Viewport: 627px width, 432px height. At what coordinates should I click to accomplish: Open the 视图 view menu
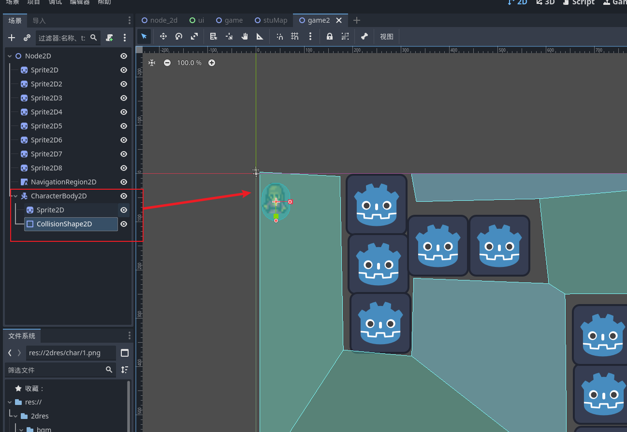point(387,36)
